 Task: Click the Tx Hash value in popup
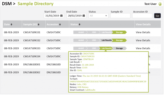coord(108,81)
